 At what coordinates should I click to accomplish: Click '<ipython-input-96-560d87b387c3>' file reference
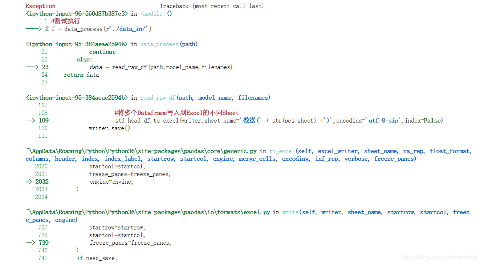click(77, 13)
